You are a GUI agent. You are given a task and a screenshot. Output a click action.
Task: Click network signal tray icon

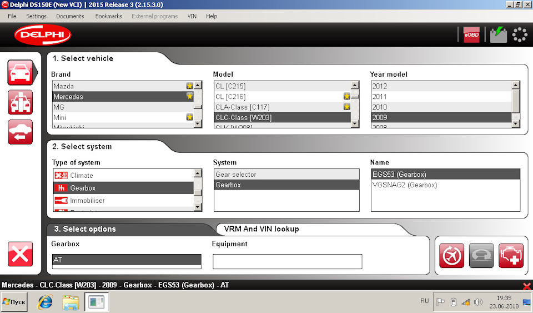point(466,302)
